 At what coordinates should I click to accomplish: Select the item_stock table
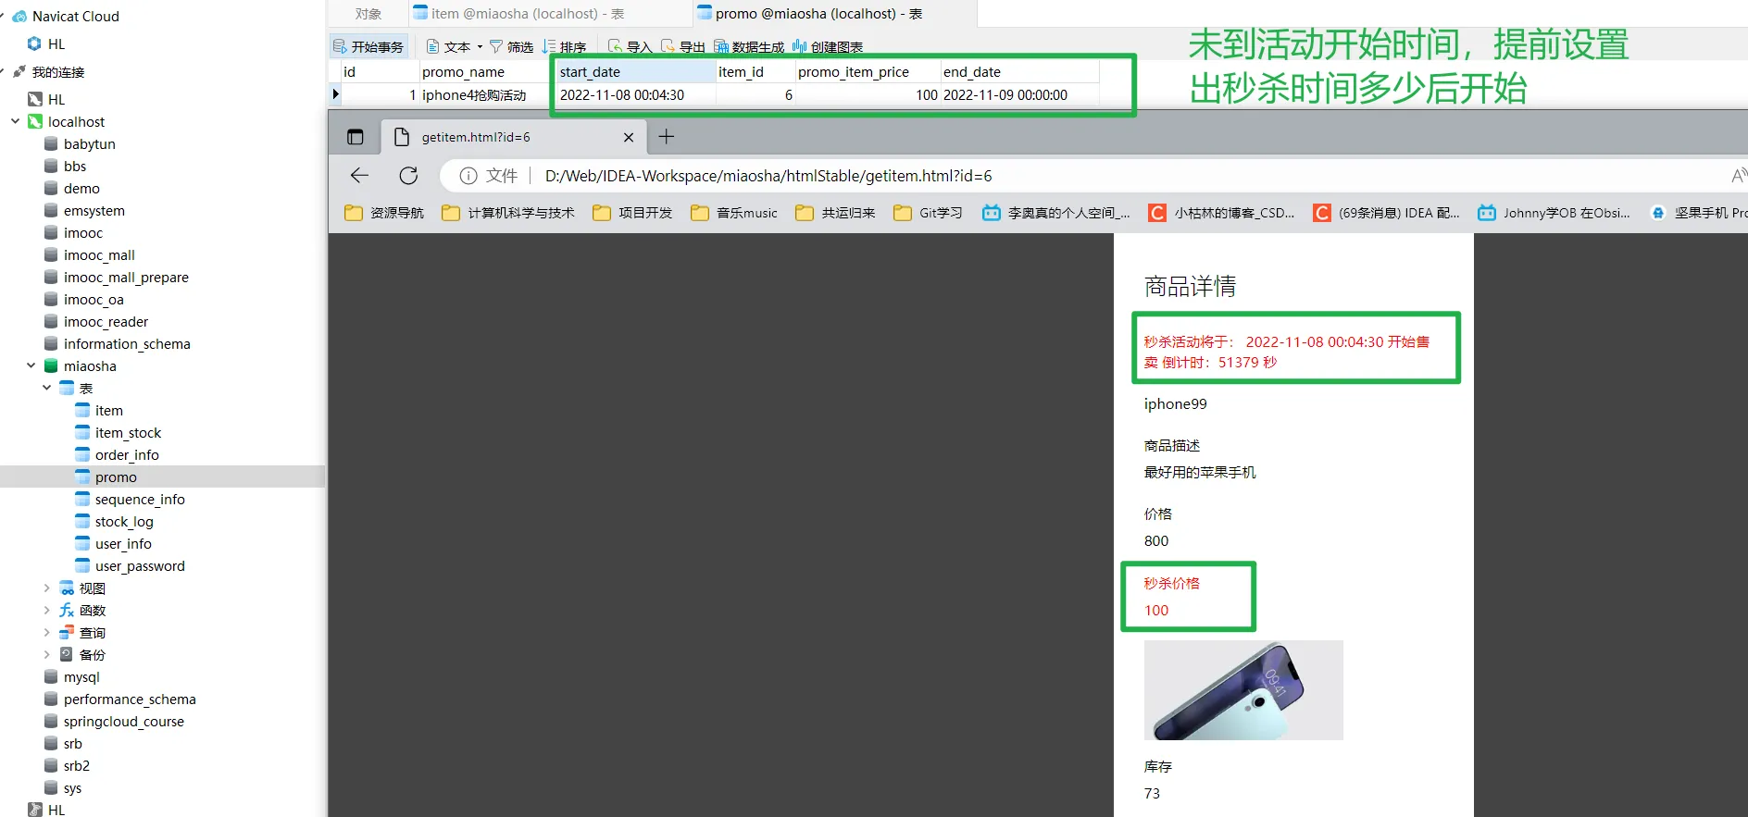click(x=128, y=433)
